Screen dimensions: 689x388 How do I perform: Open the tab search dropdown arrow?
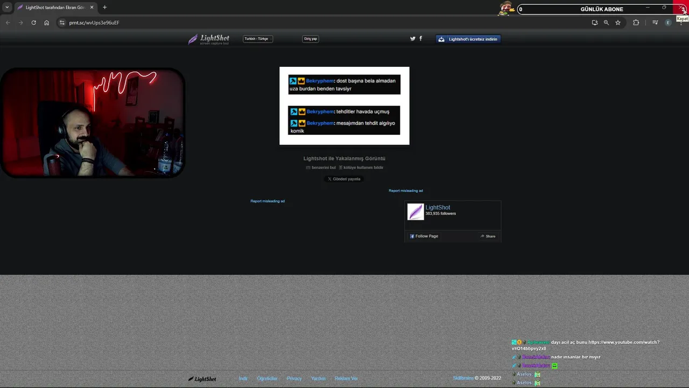tap(7, 8)
